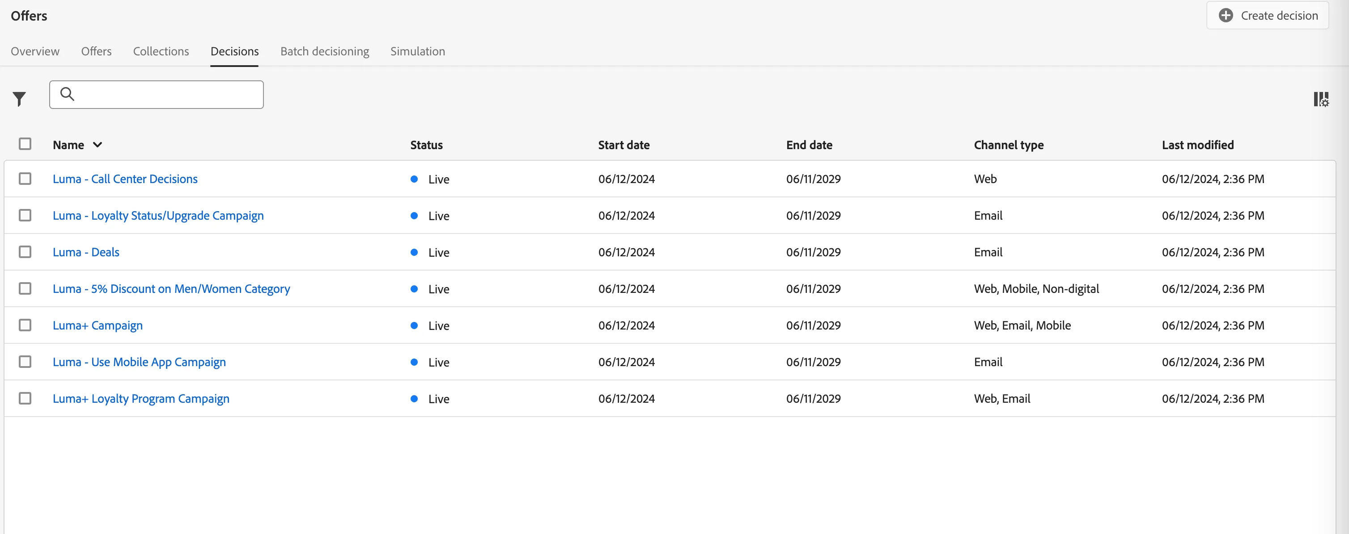Check the Luma - 5% Discount row checkbox
1349x534 pixels.
25,288
